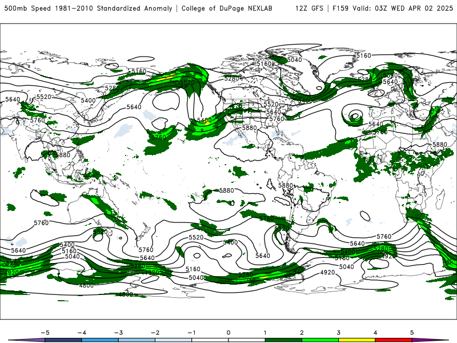Click the '1' colorbar tick label
The image size is (457, 343).
[265, 333]
